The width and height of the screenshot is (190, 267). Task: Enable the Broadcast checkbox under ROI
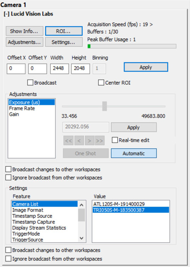coord(30,83)
